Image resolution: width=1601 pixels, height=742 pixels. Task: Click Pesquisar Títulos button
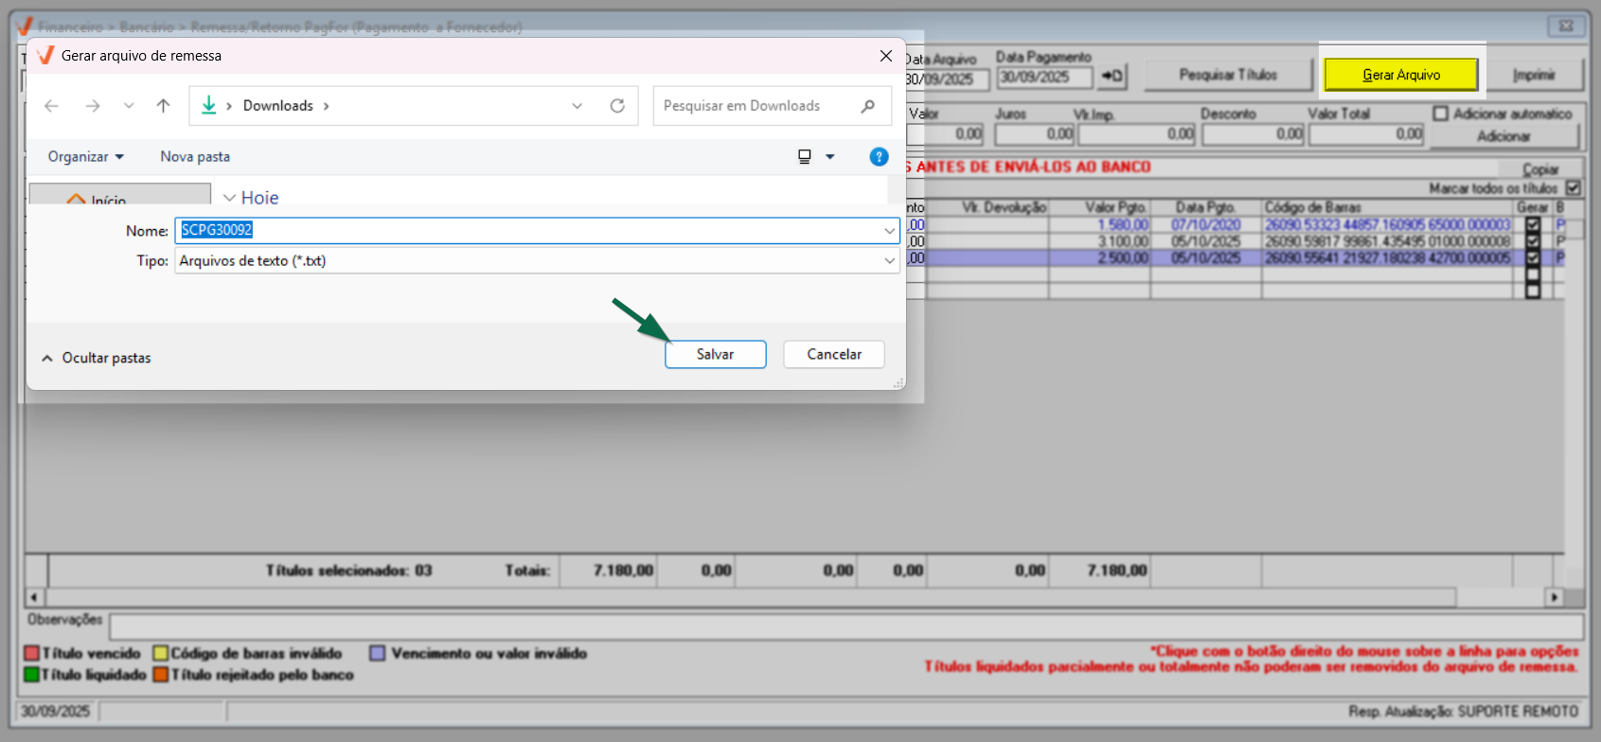(1228, 75)
